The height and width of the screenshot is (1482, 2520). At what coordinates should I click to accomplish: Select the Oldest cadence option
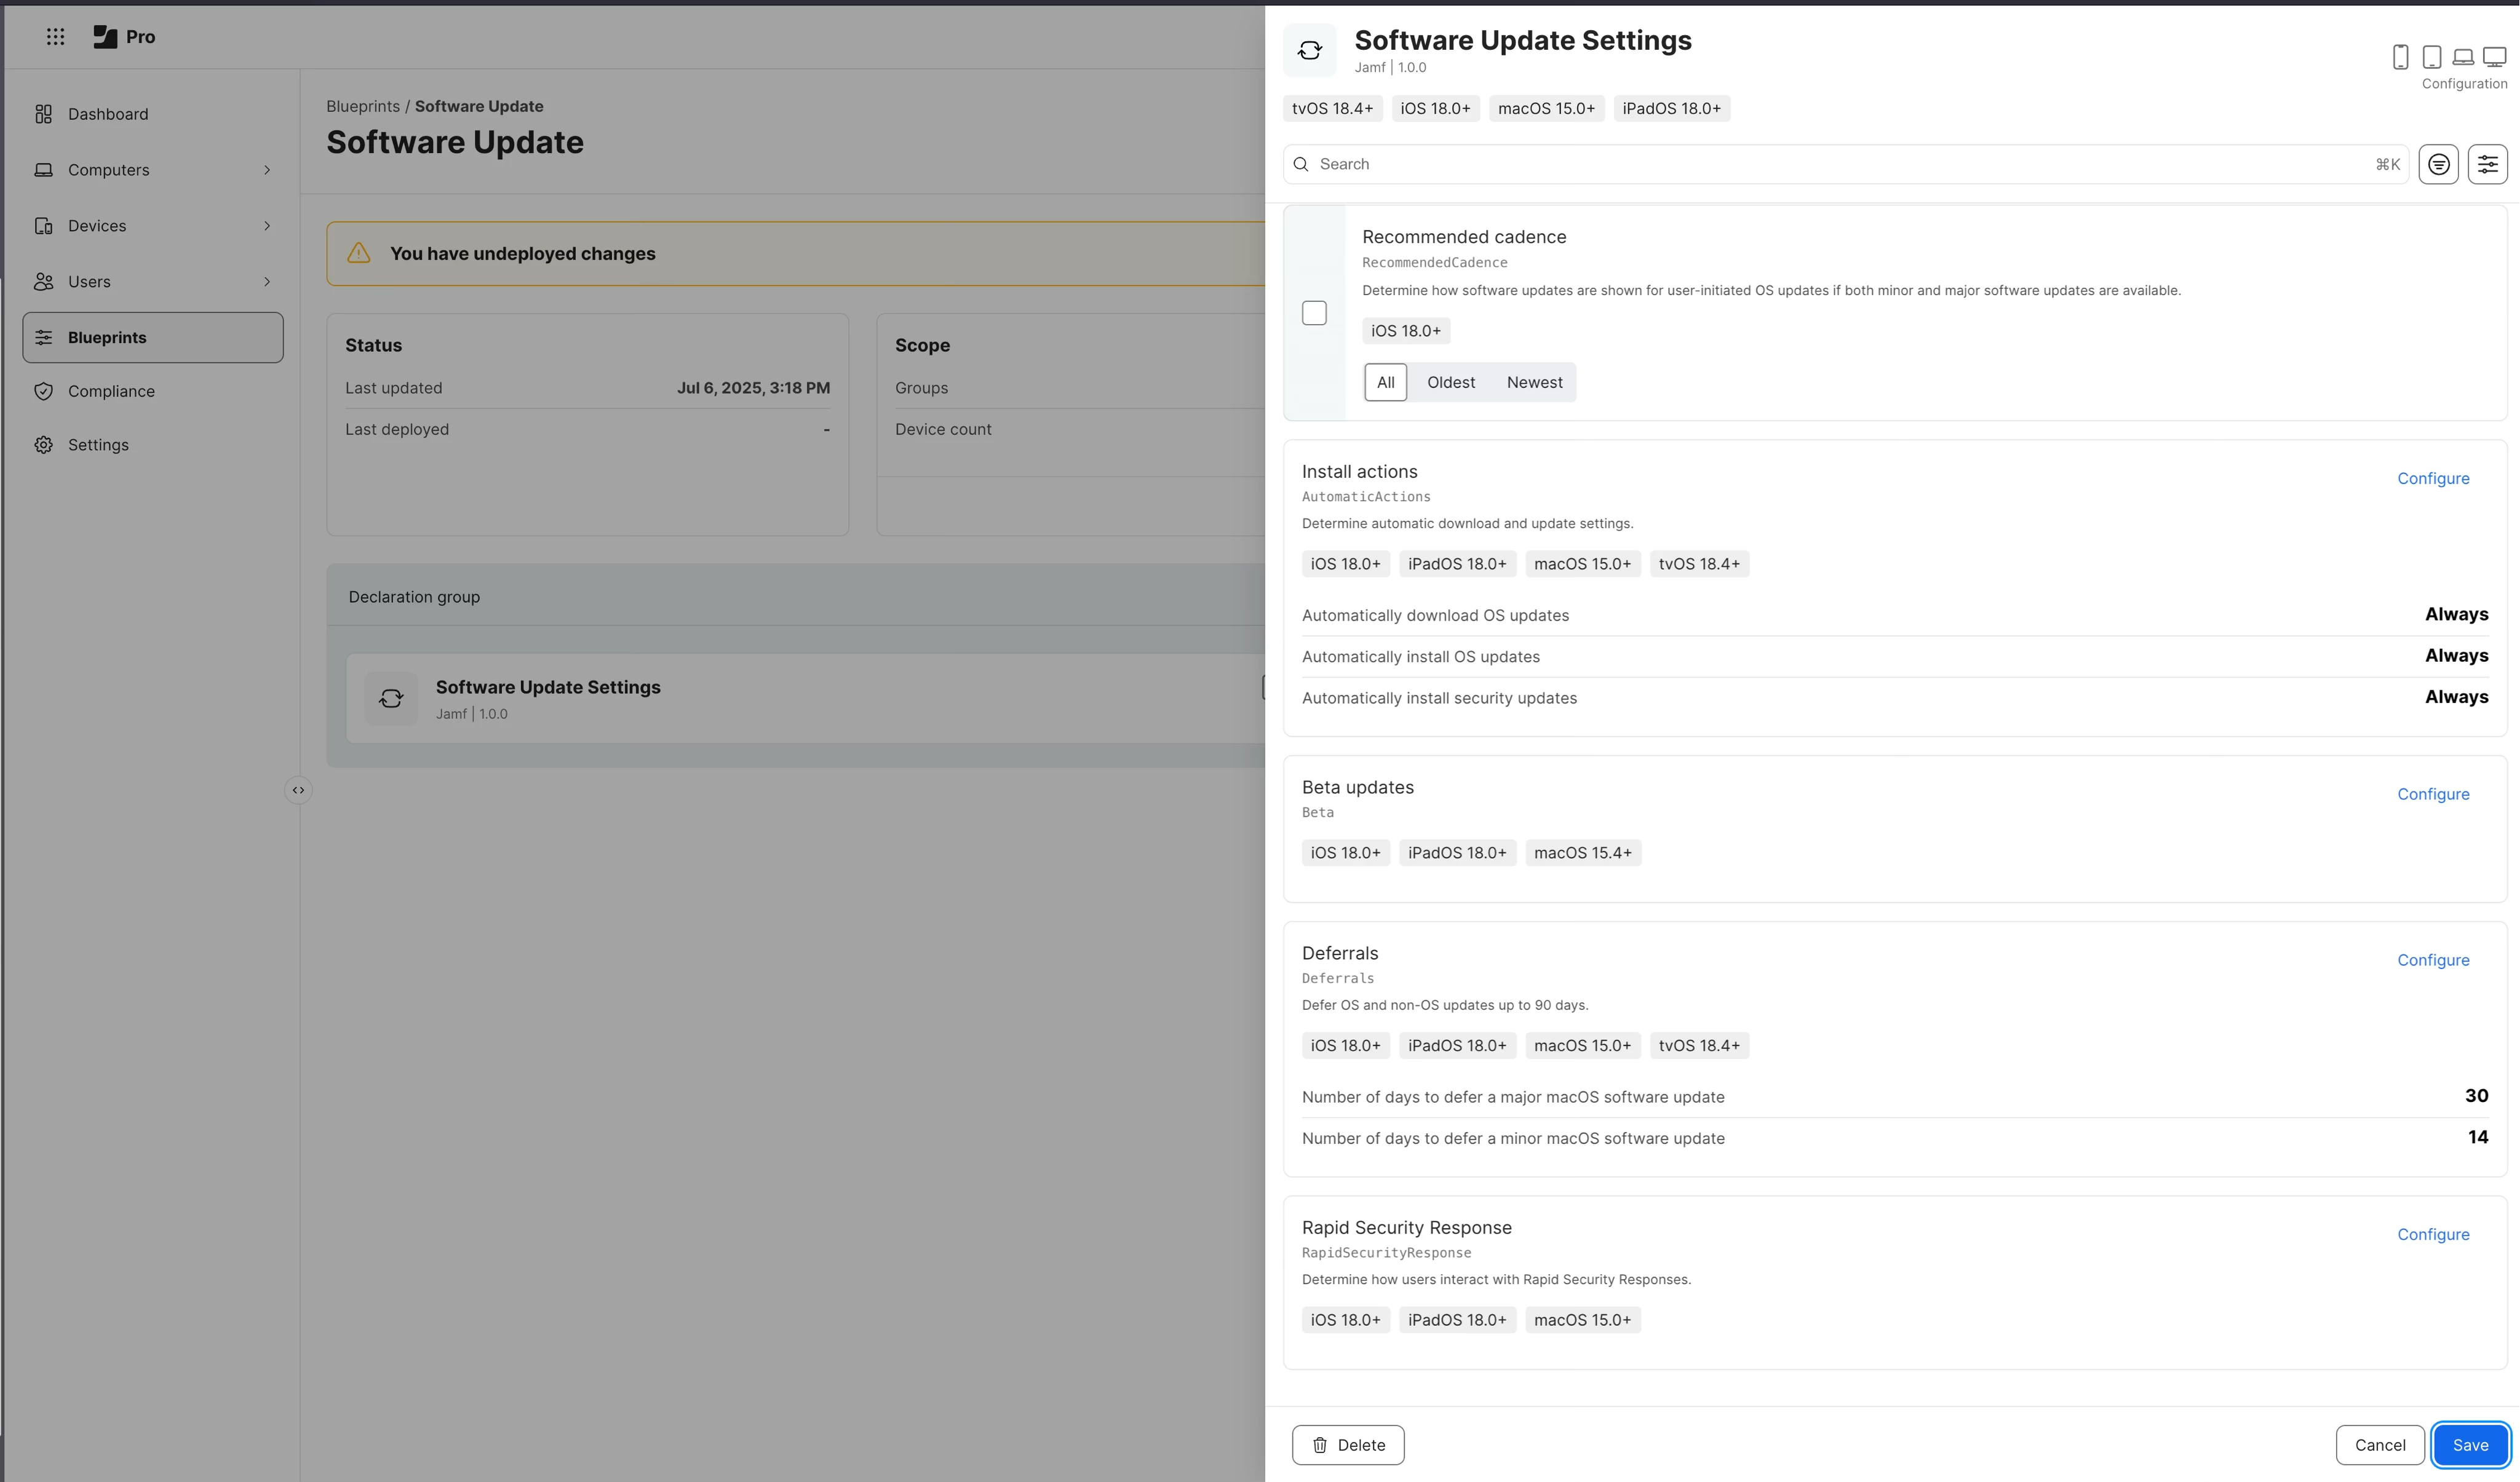point(1450,382)
